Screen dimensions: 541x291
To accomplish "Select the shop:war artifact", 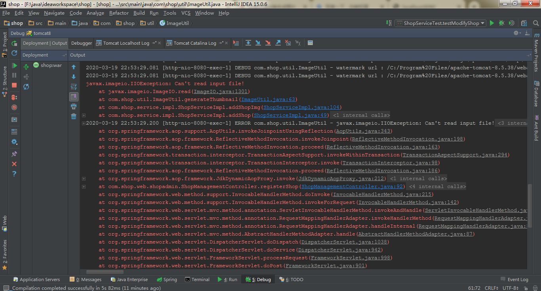I will coord(48,65).
